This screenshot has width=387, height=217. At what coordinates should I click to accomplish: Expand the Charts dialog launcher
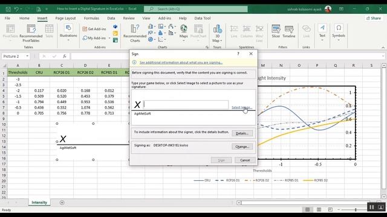(207, 47)
